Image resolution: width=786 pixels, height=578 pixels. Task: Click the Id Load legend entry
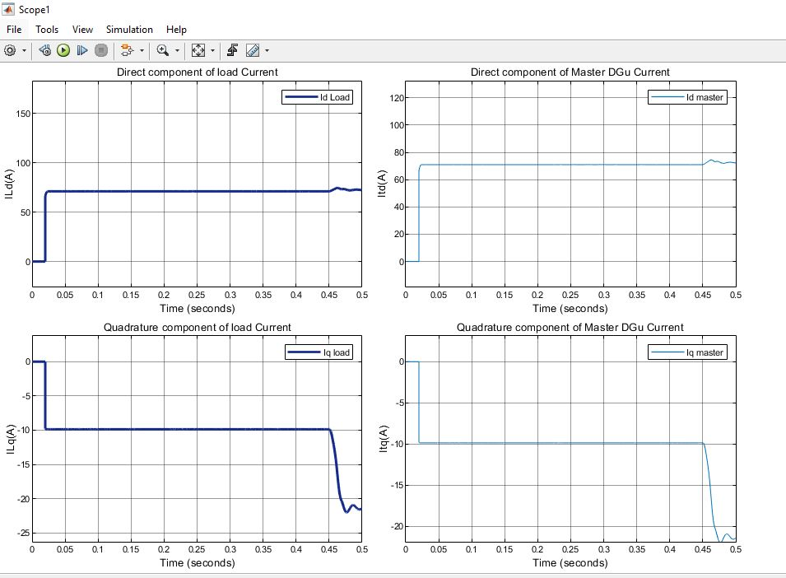(x=334, y=97)
